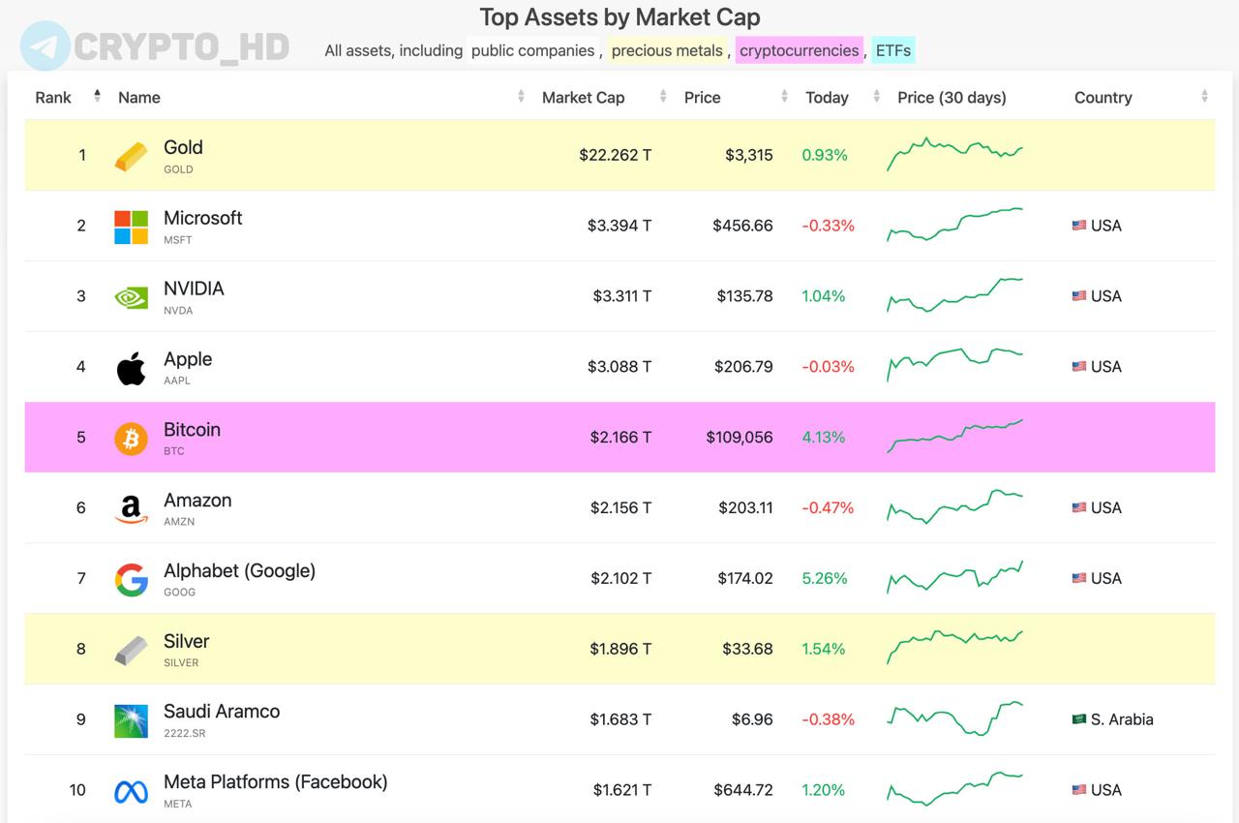Open the Amazon asset page link
Image resolution: width=1239 pixels, height=823 pixels.
pyautogui.click(x=197, y=501)
